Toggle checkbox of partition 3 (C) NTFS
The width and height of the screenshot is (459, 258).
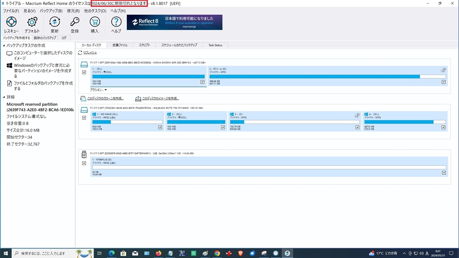tap(357, 127)
